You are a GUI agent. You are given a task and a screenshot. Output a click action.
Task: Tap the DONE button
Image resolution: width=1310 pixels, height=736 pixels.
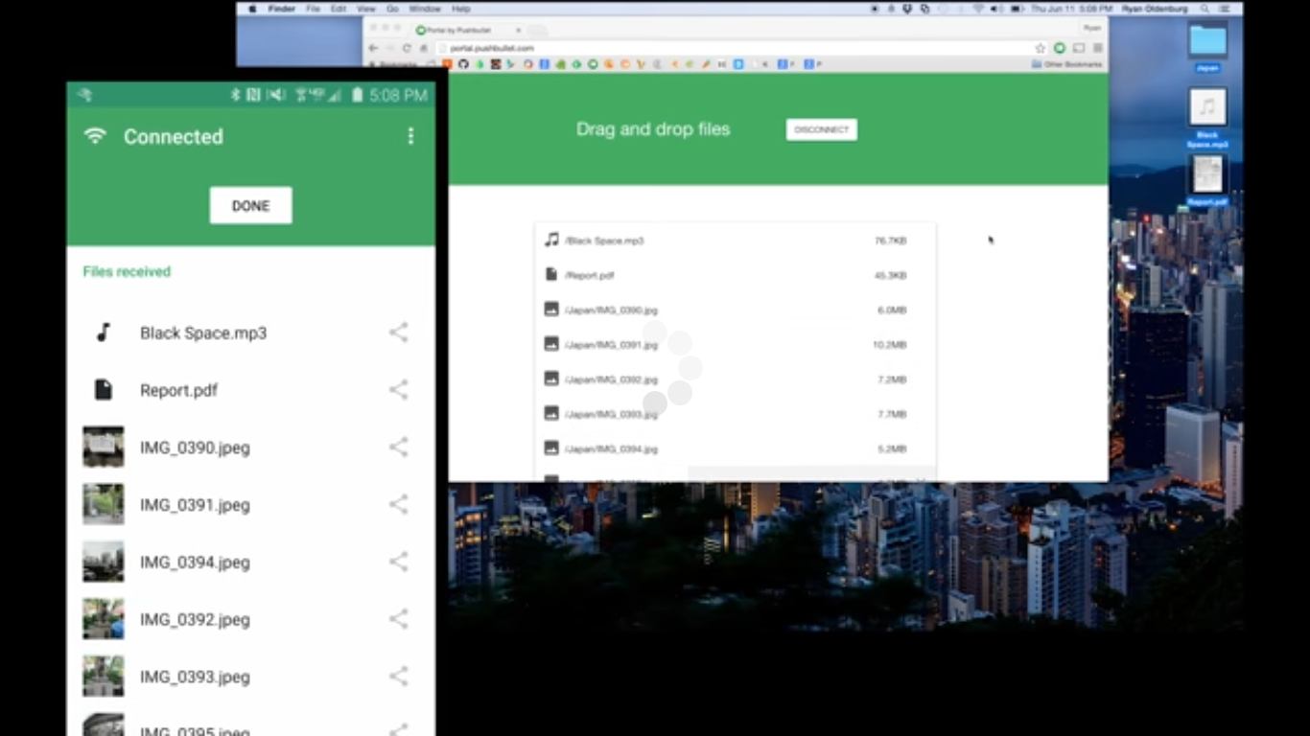pyautogui.click(x=250, y=205)
